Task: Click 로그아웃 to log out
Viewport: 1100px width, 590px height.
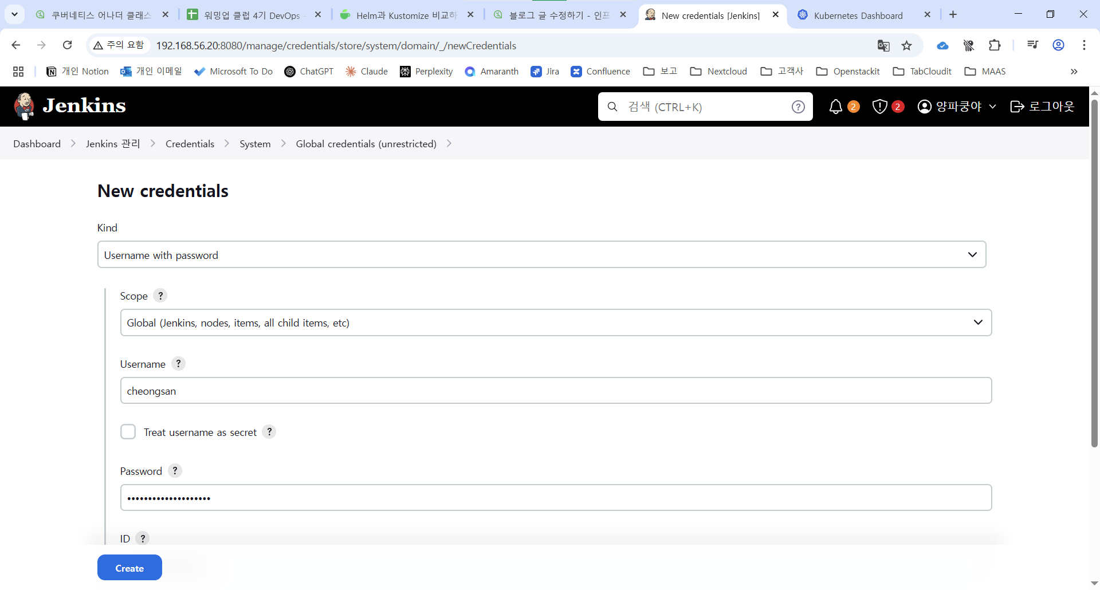Action: point(1042,107)
